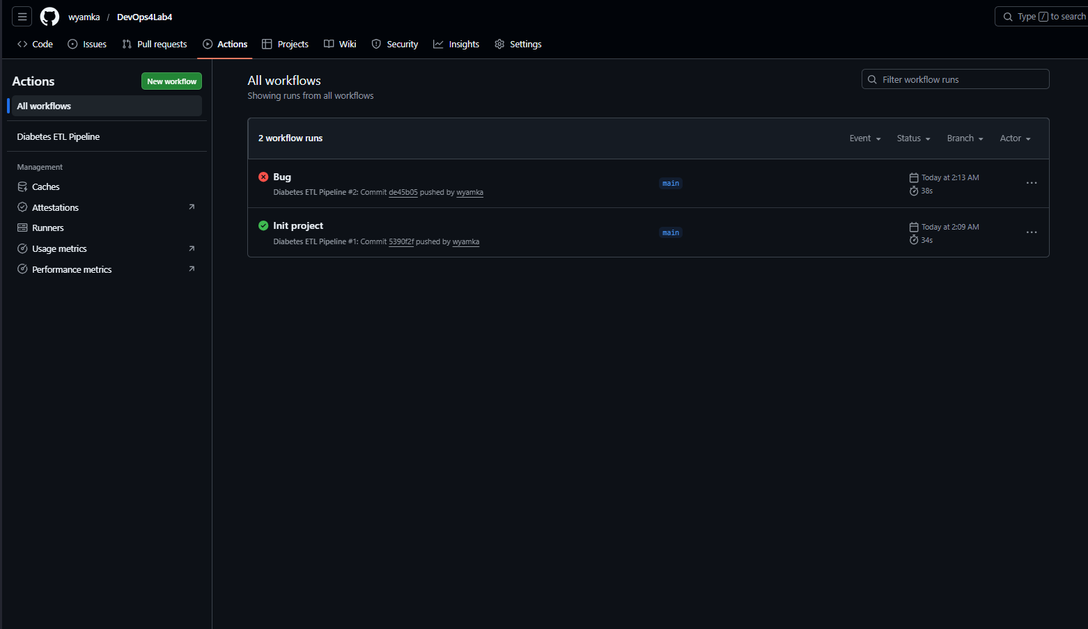Switch to the Issues tab
This screenshot has width=1088, height=629.
87,44
